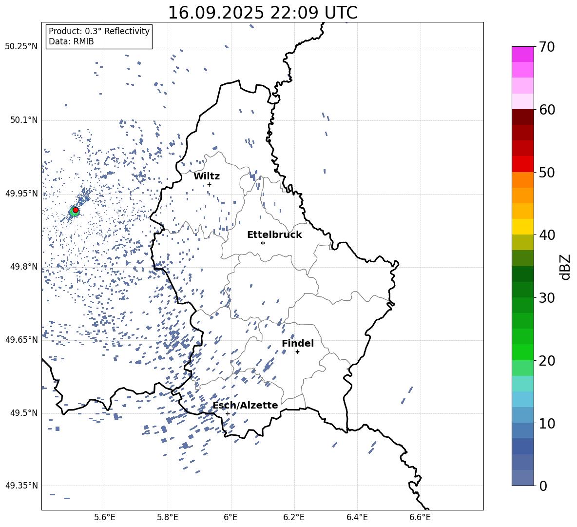Click the 70 tick label on colorbar
577x527 pixels.
[x=546, y=47]
